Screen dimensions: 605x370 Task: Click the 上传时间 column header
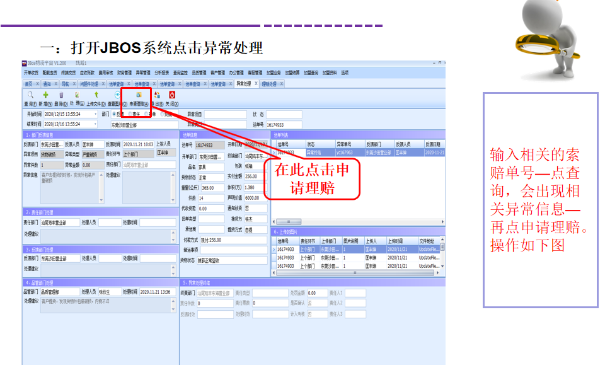click(x=401, y=241)
